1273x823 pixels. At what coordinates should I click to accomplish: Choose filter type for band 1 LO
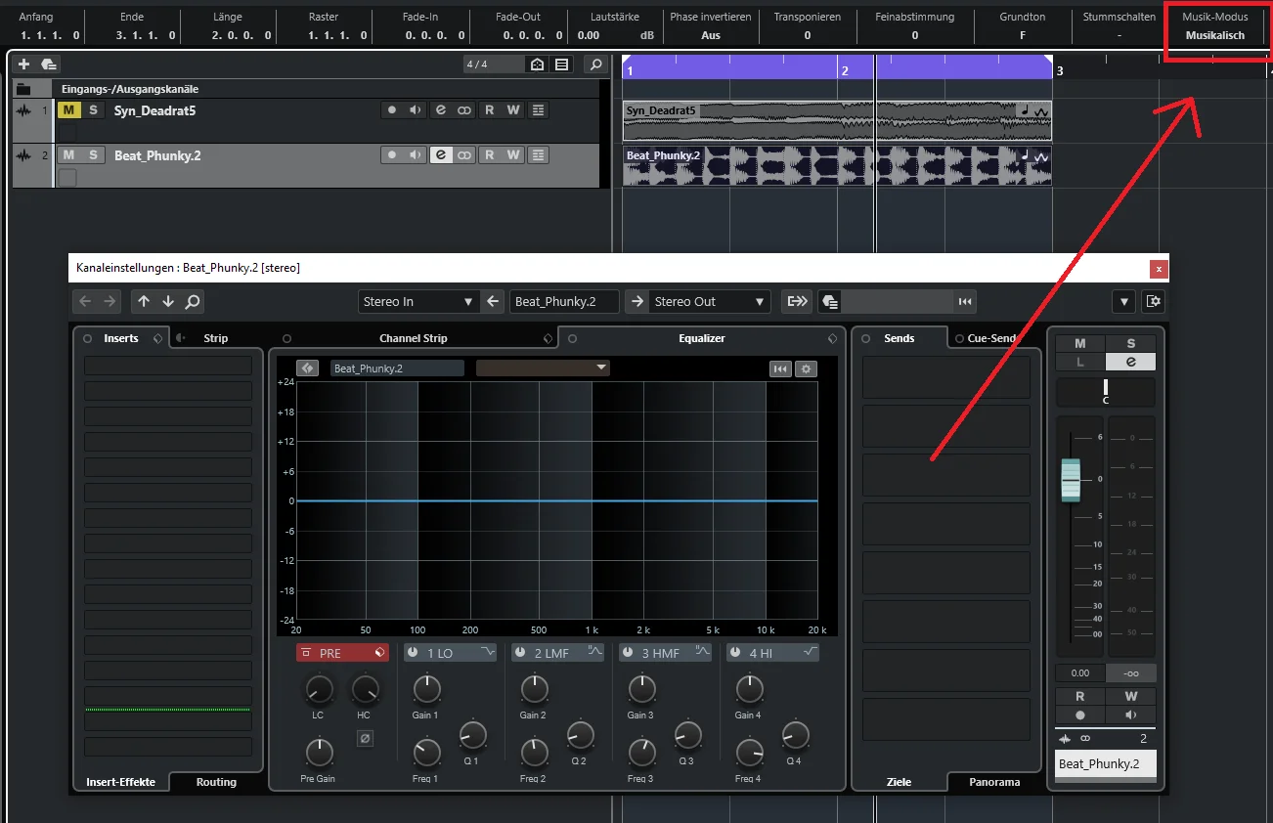(487, 653)
